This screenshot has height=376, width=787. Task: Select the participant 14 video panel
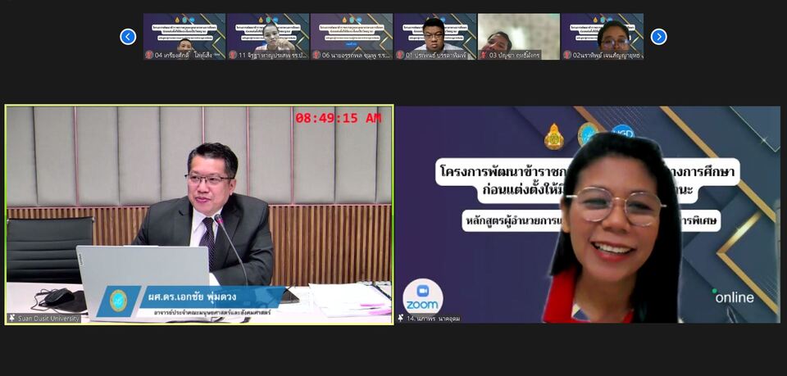587,215
